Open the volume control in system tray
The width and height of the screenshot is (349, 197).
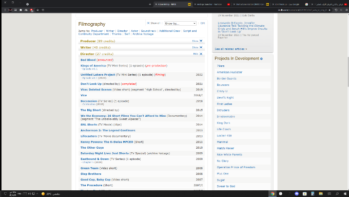click(x=30, y=193)
